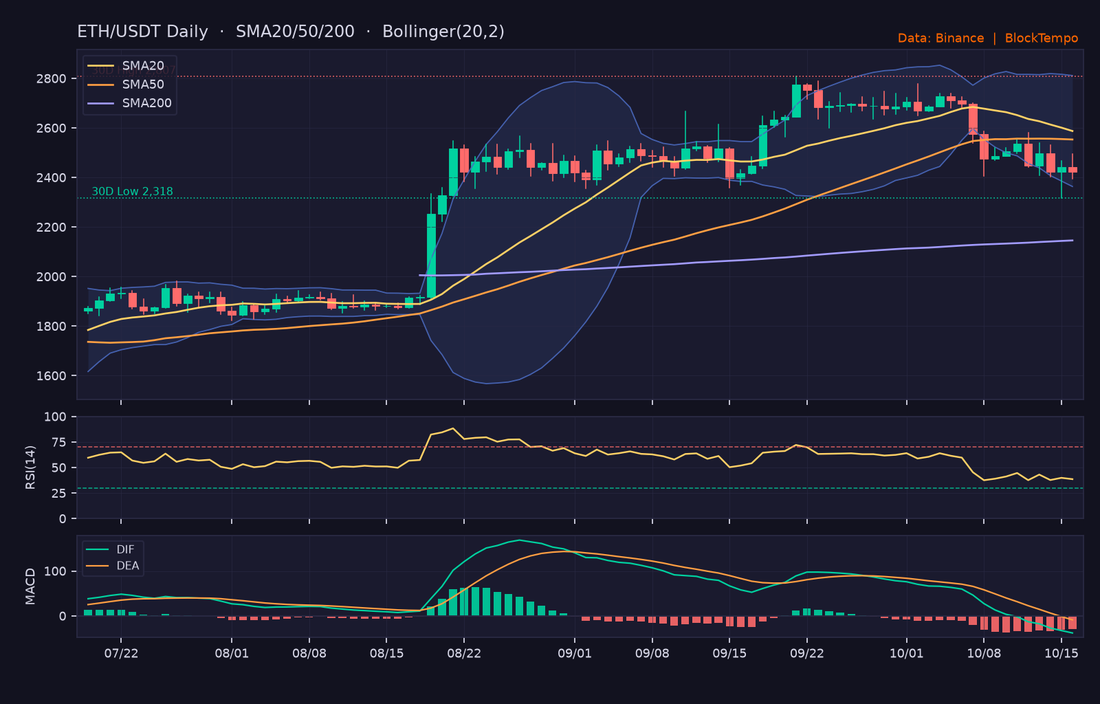Click the 10/08 date label
1100x704 pixels.
coord(984,653)
